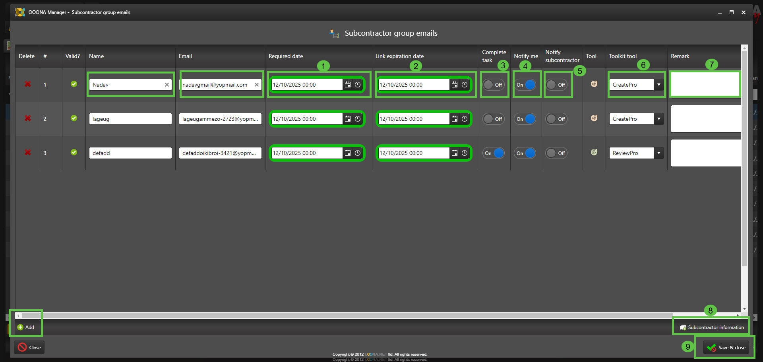763x362 pixels.
Task: Click the Remark text box for Nadav
Action: [x=705, y=84]
